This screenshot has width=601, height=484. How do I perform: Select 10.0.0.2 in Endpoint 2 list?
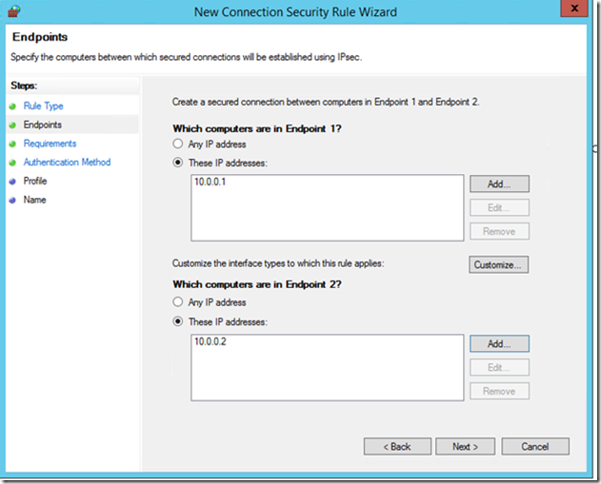[210, 341]
